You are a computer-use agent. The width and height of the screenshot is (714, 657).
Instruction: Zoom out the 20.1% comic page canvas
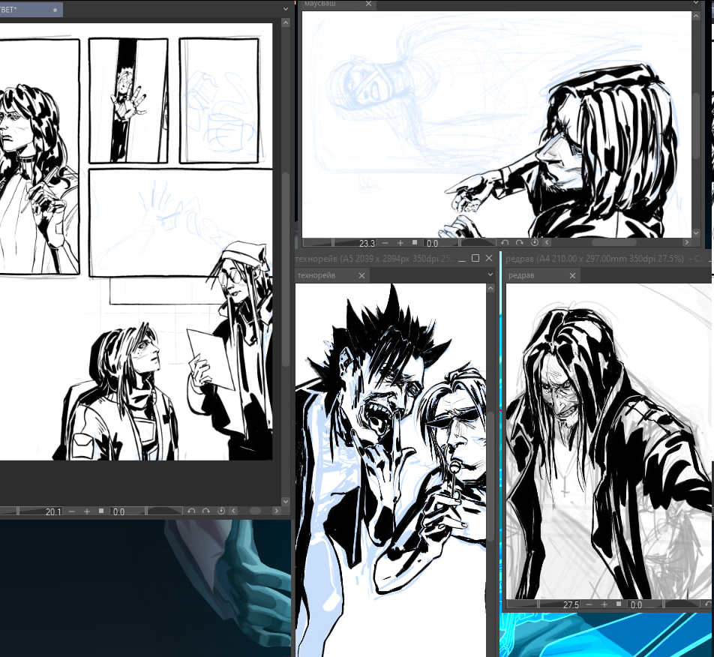point(71,511)
